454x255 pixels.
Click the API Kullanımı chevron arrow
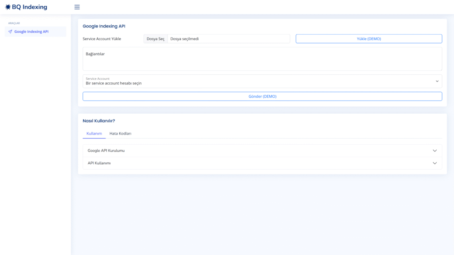[434, 163]
